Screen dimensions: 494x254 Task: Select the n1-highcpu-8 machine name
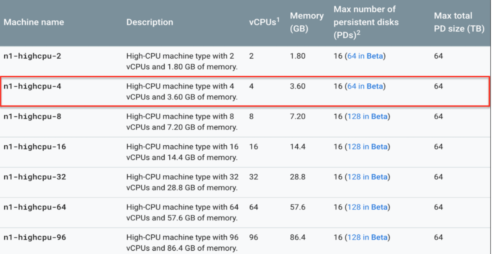[x=32, y=116]
